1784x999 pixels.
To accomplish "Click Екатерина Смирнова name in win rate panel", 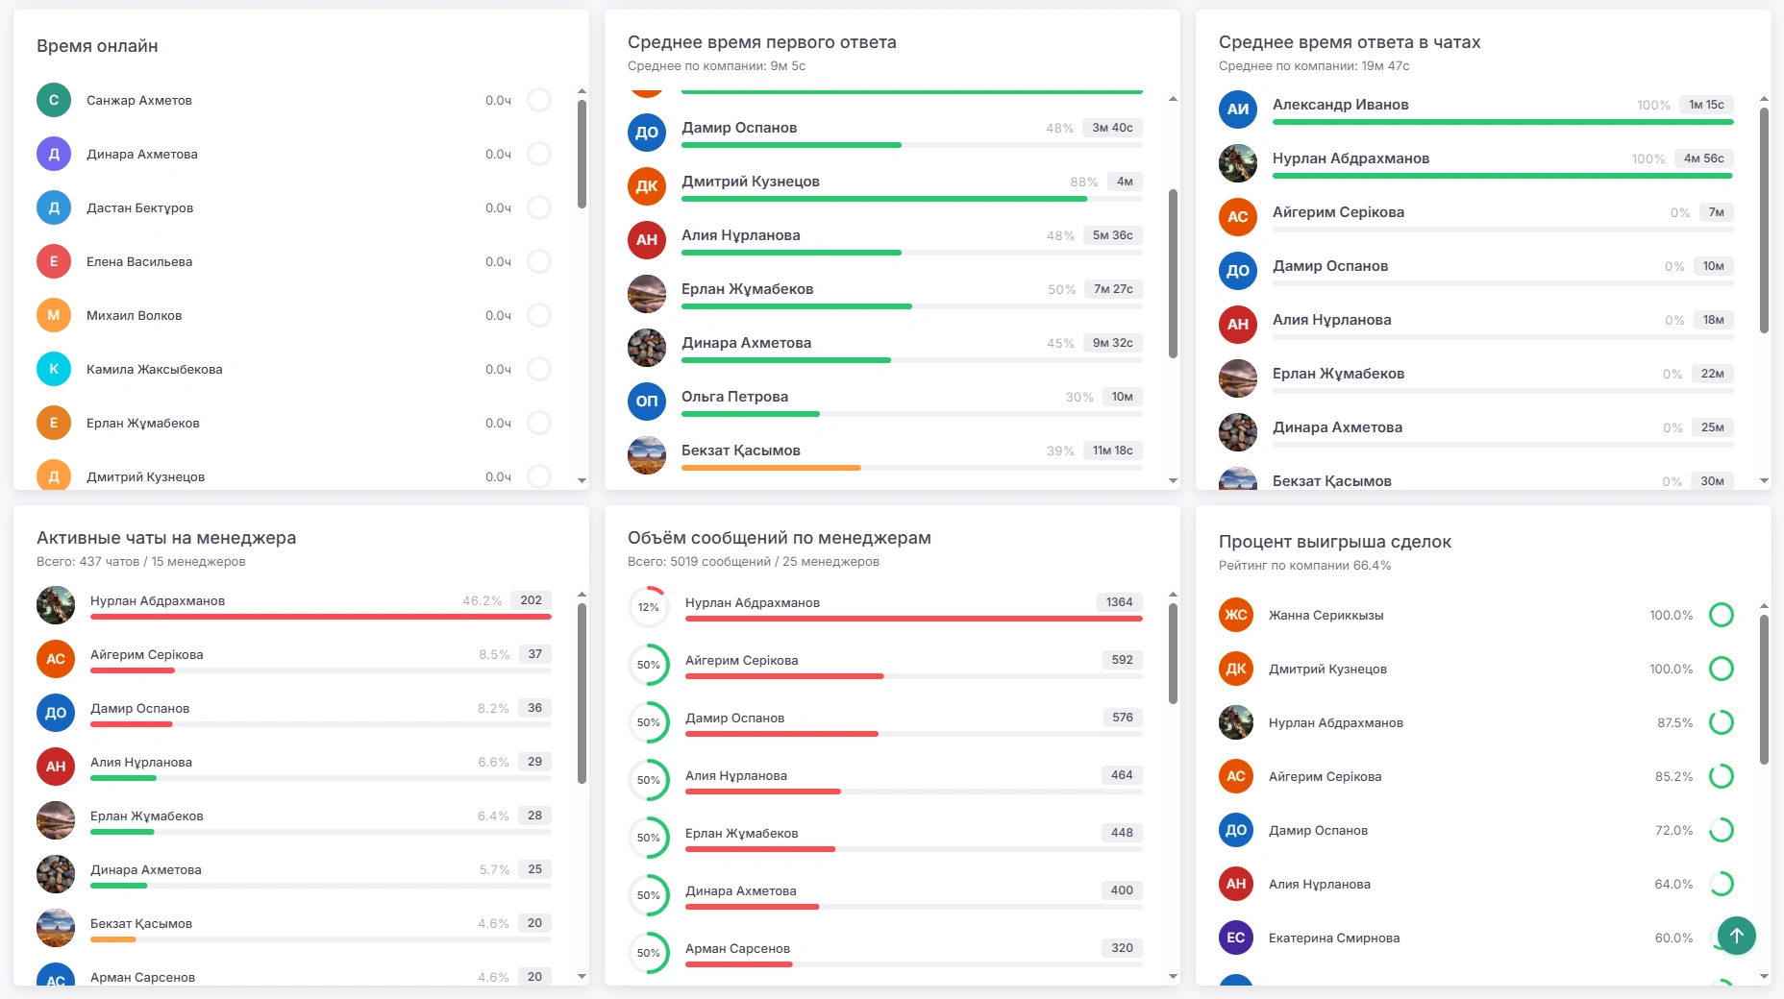I will (x=1333, y=938).
